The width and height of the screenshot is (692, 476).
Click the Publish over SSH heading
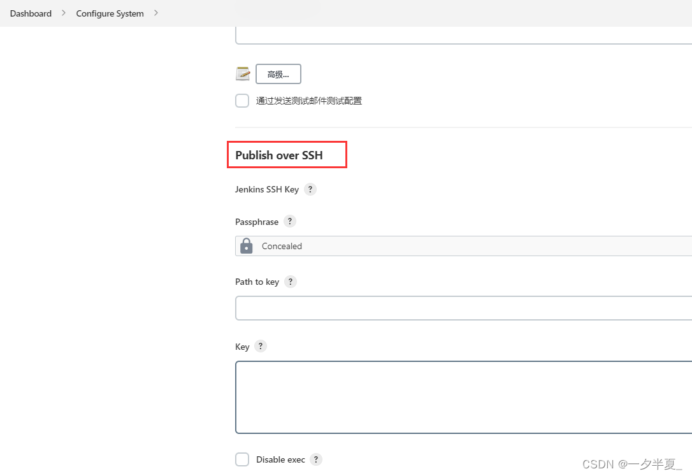pos(279,155)
